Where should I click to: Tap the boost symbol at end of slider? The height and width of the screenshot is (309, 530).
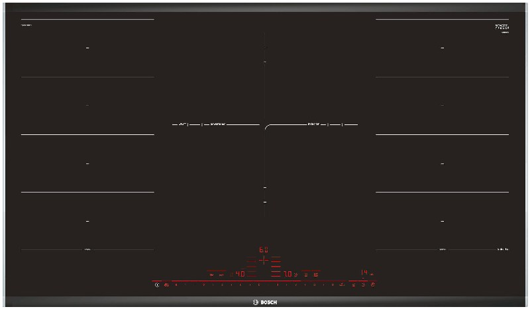342,285
